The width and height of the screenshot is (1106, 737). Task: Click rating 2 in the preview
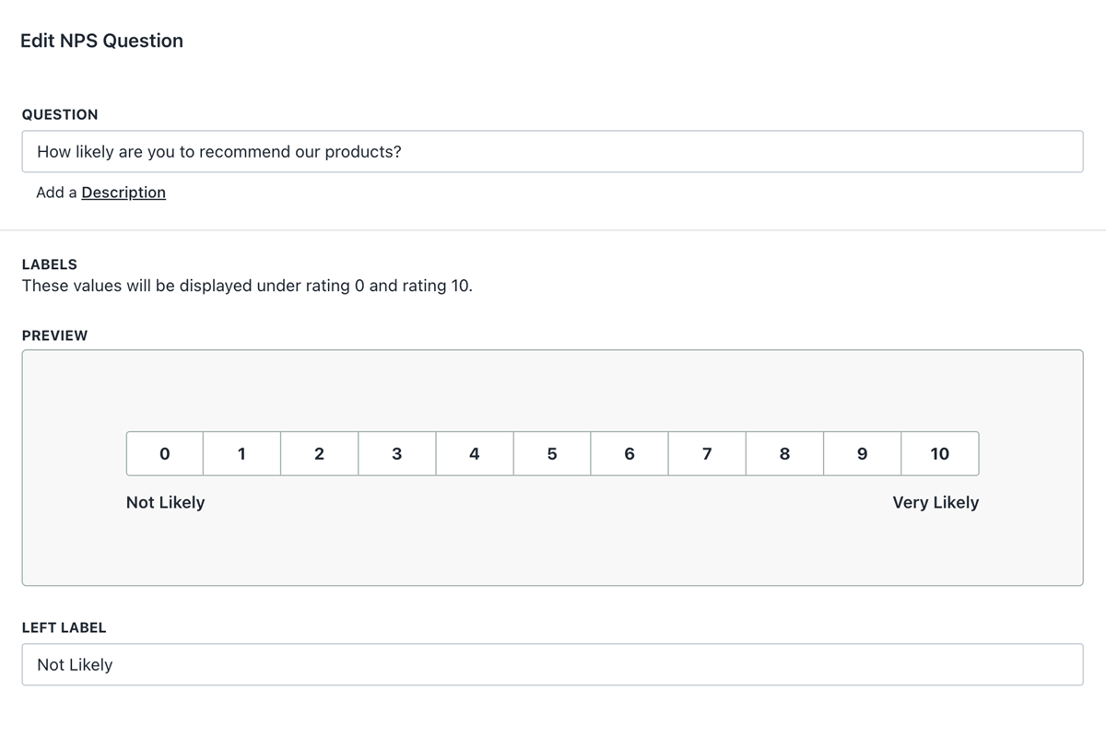[319, 453]
